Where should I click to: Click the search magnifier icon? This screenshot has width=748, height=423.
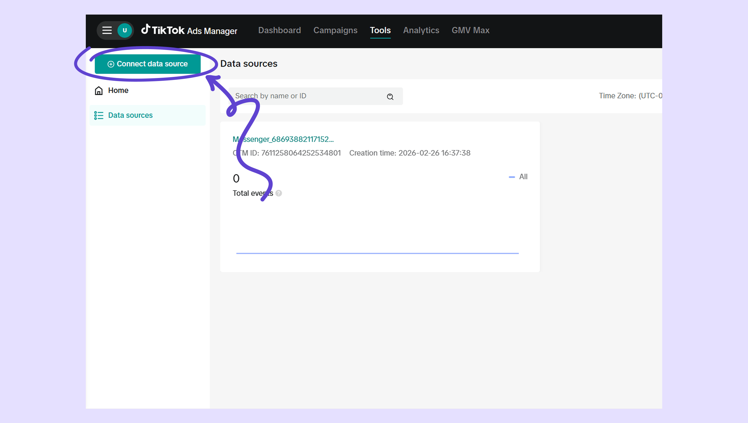pyautogui.click(x=390, y=97)
